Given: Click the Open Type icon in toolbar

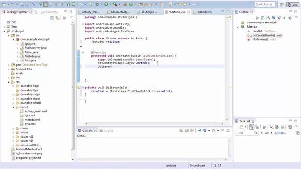Looking at the screenshot, I should point(140,4).
